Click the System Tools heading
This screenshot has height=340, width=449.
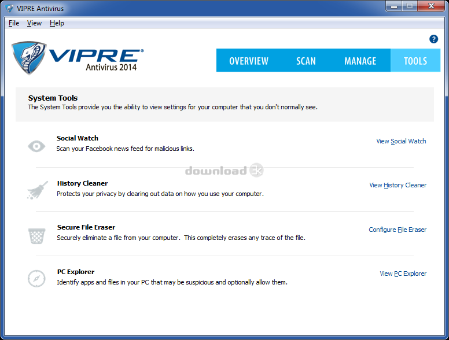click(x=53, y=98)
